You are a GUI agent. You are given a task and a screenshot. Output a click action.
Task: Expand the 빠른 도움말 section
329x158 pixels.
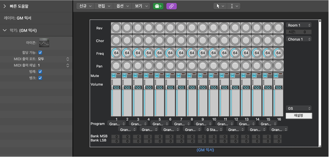(5, 6)
